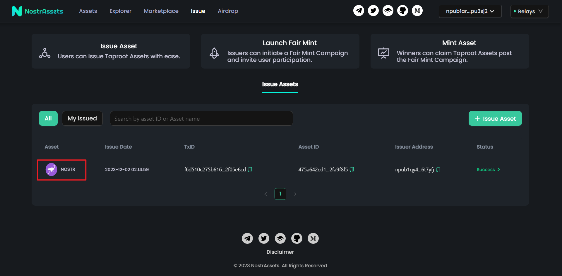Image resolution: width=562 pixels, height=276 pixels.
Task: Click the header Twitter icon
Action: click(373, 11)
